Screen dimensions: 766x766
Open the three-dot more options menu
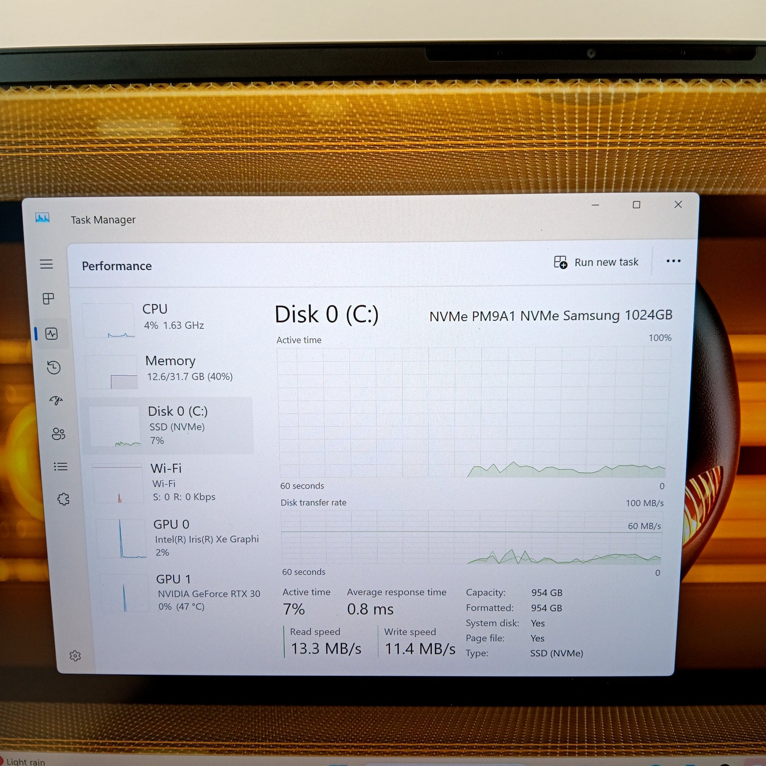[673, 261]
